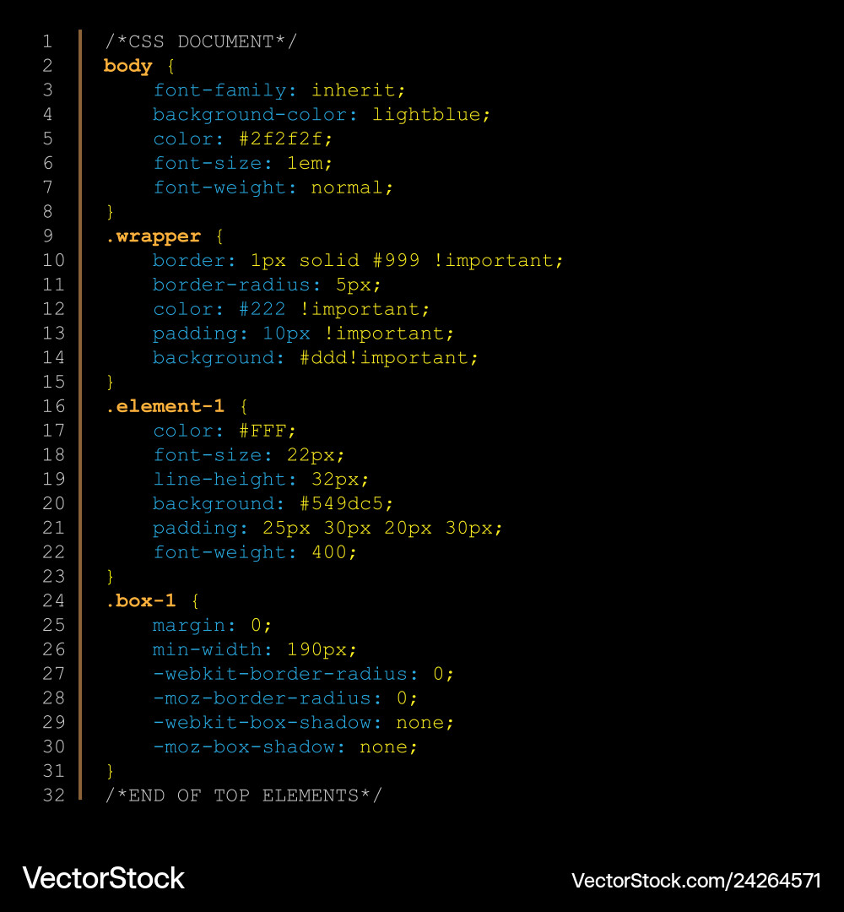The height and width of the screenshot is (912, 844).
Task: Click the #2f2f2f color value
Action: coord(285,138)
